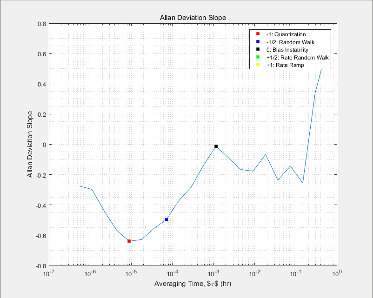Select the vertical 'Allan Deviation Slope' y-axis label
Screen dimensions: 373x298
point(30,144)
